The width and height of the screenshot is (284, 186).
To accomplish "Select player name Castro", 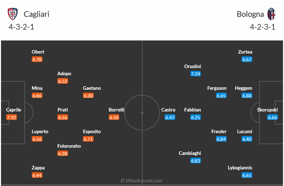I will click(168, 110).
